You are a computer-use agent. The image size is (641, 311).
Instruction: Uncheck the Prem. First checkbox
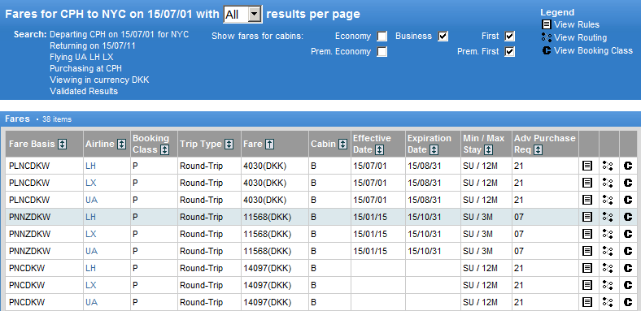(x=509, y=52)
